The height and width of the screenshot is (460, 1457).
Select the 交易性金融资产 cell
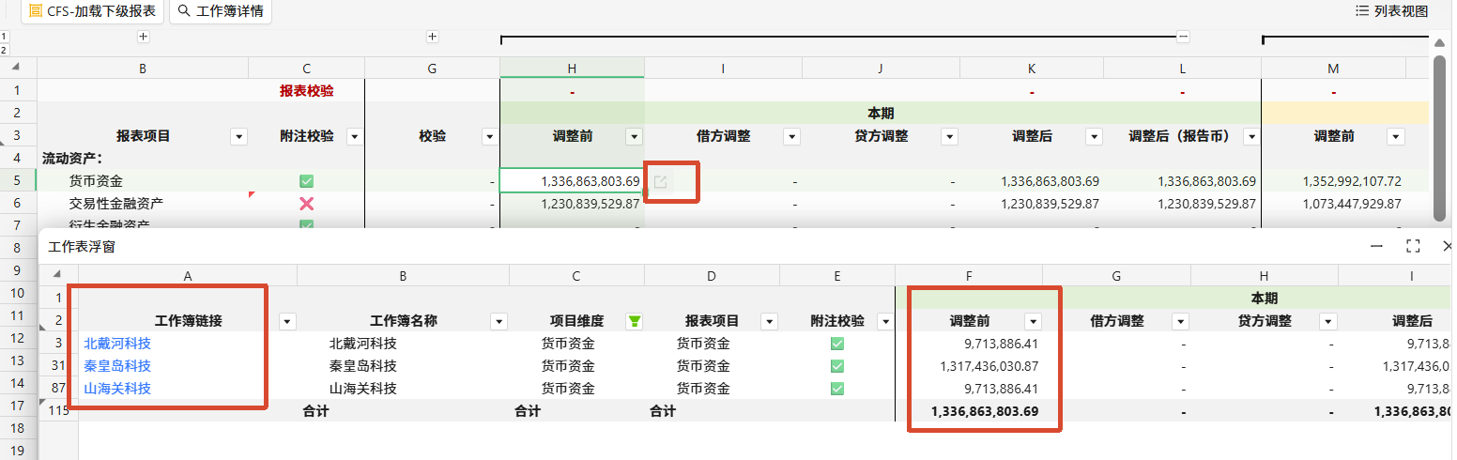[143, 204]
